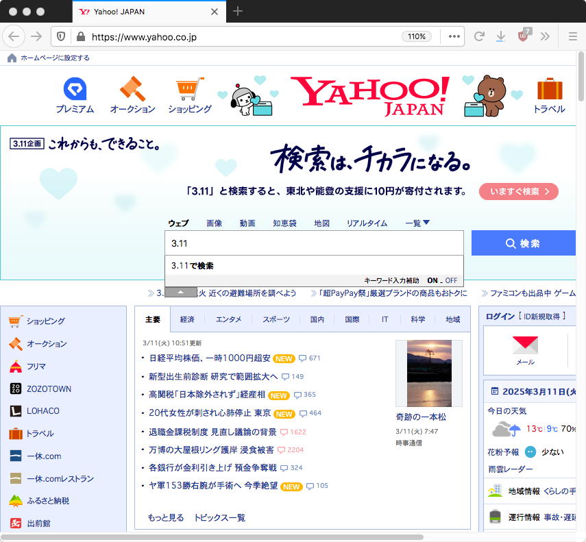Collapse the suggestion box with the up arrow
This screenshot has height=542, width=586.
pyautogui.click(x=181, y=292)
